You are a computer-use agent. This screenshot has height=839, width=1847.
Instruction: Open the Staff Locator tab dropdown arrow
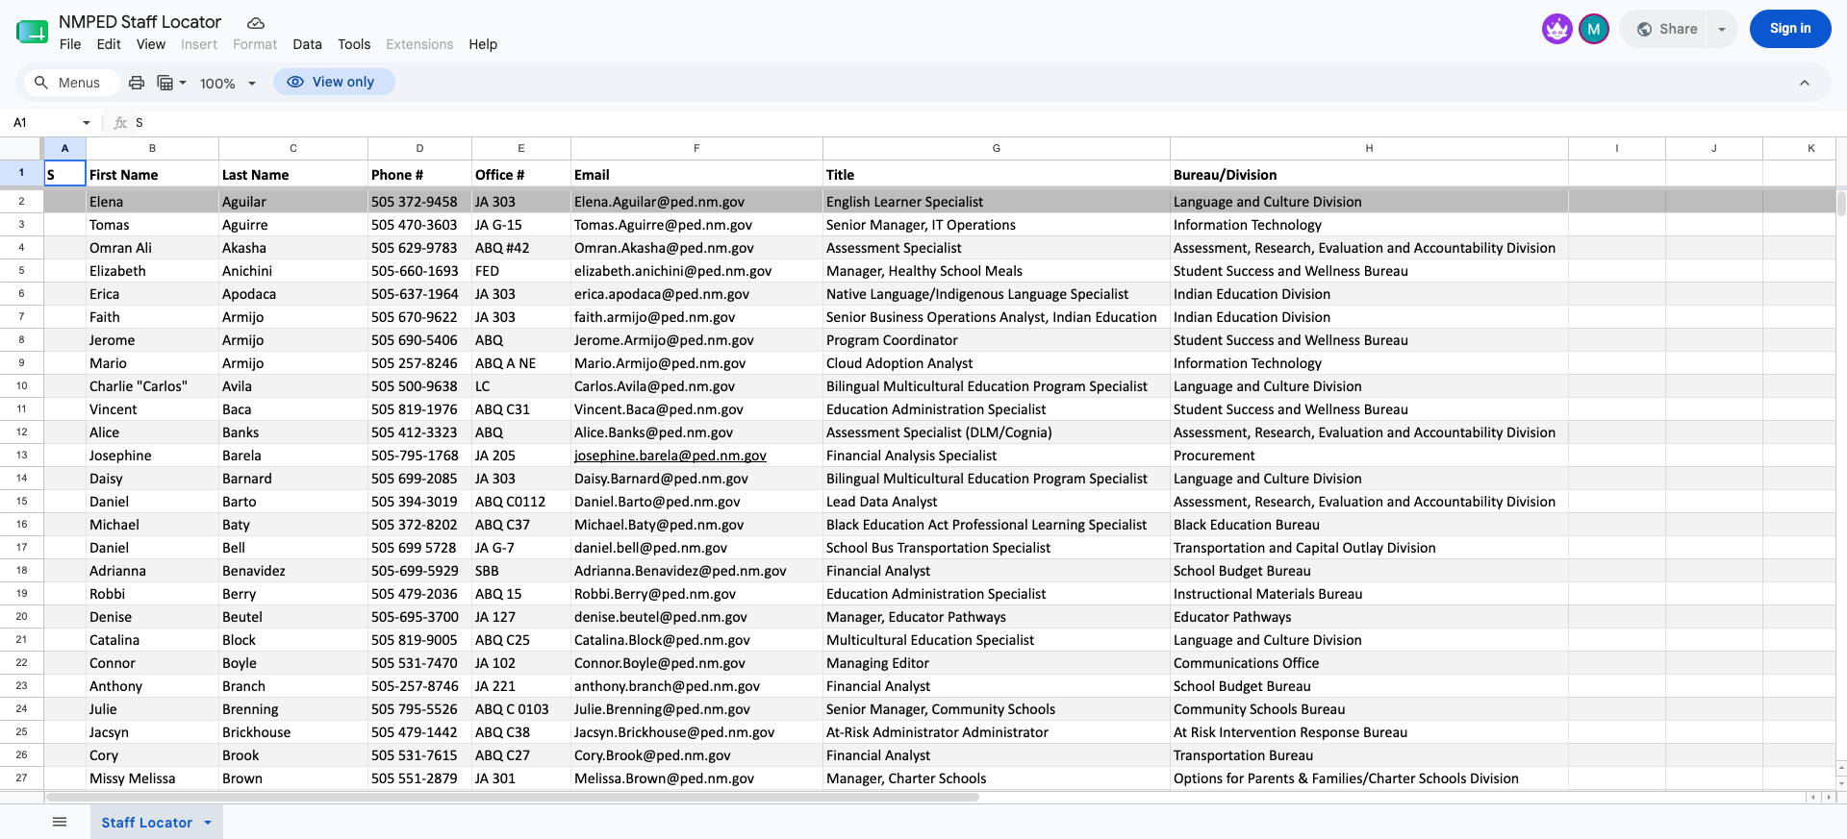(x=208, y=823)
